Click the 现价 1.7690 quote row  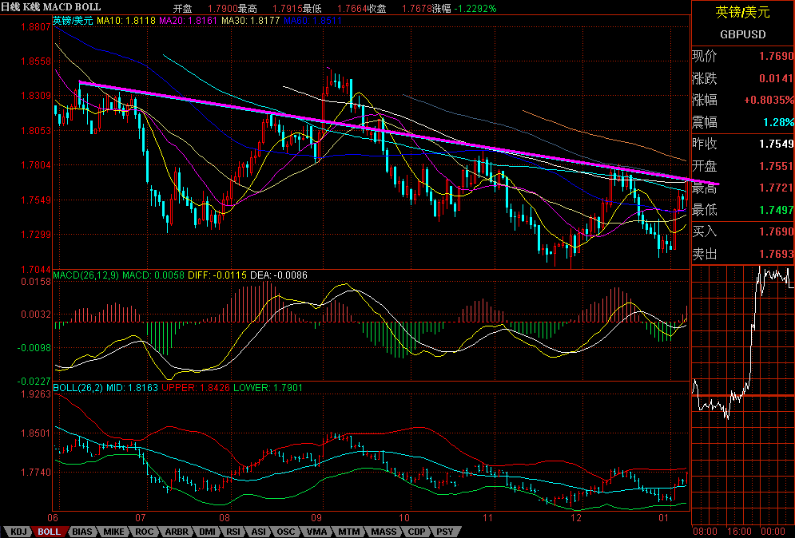pyautogui.click(x=743, y=56)
